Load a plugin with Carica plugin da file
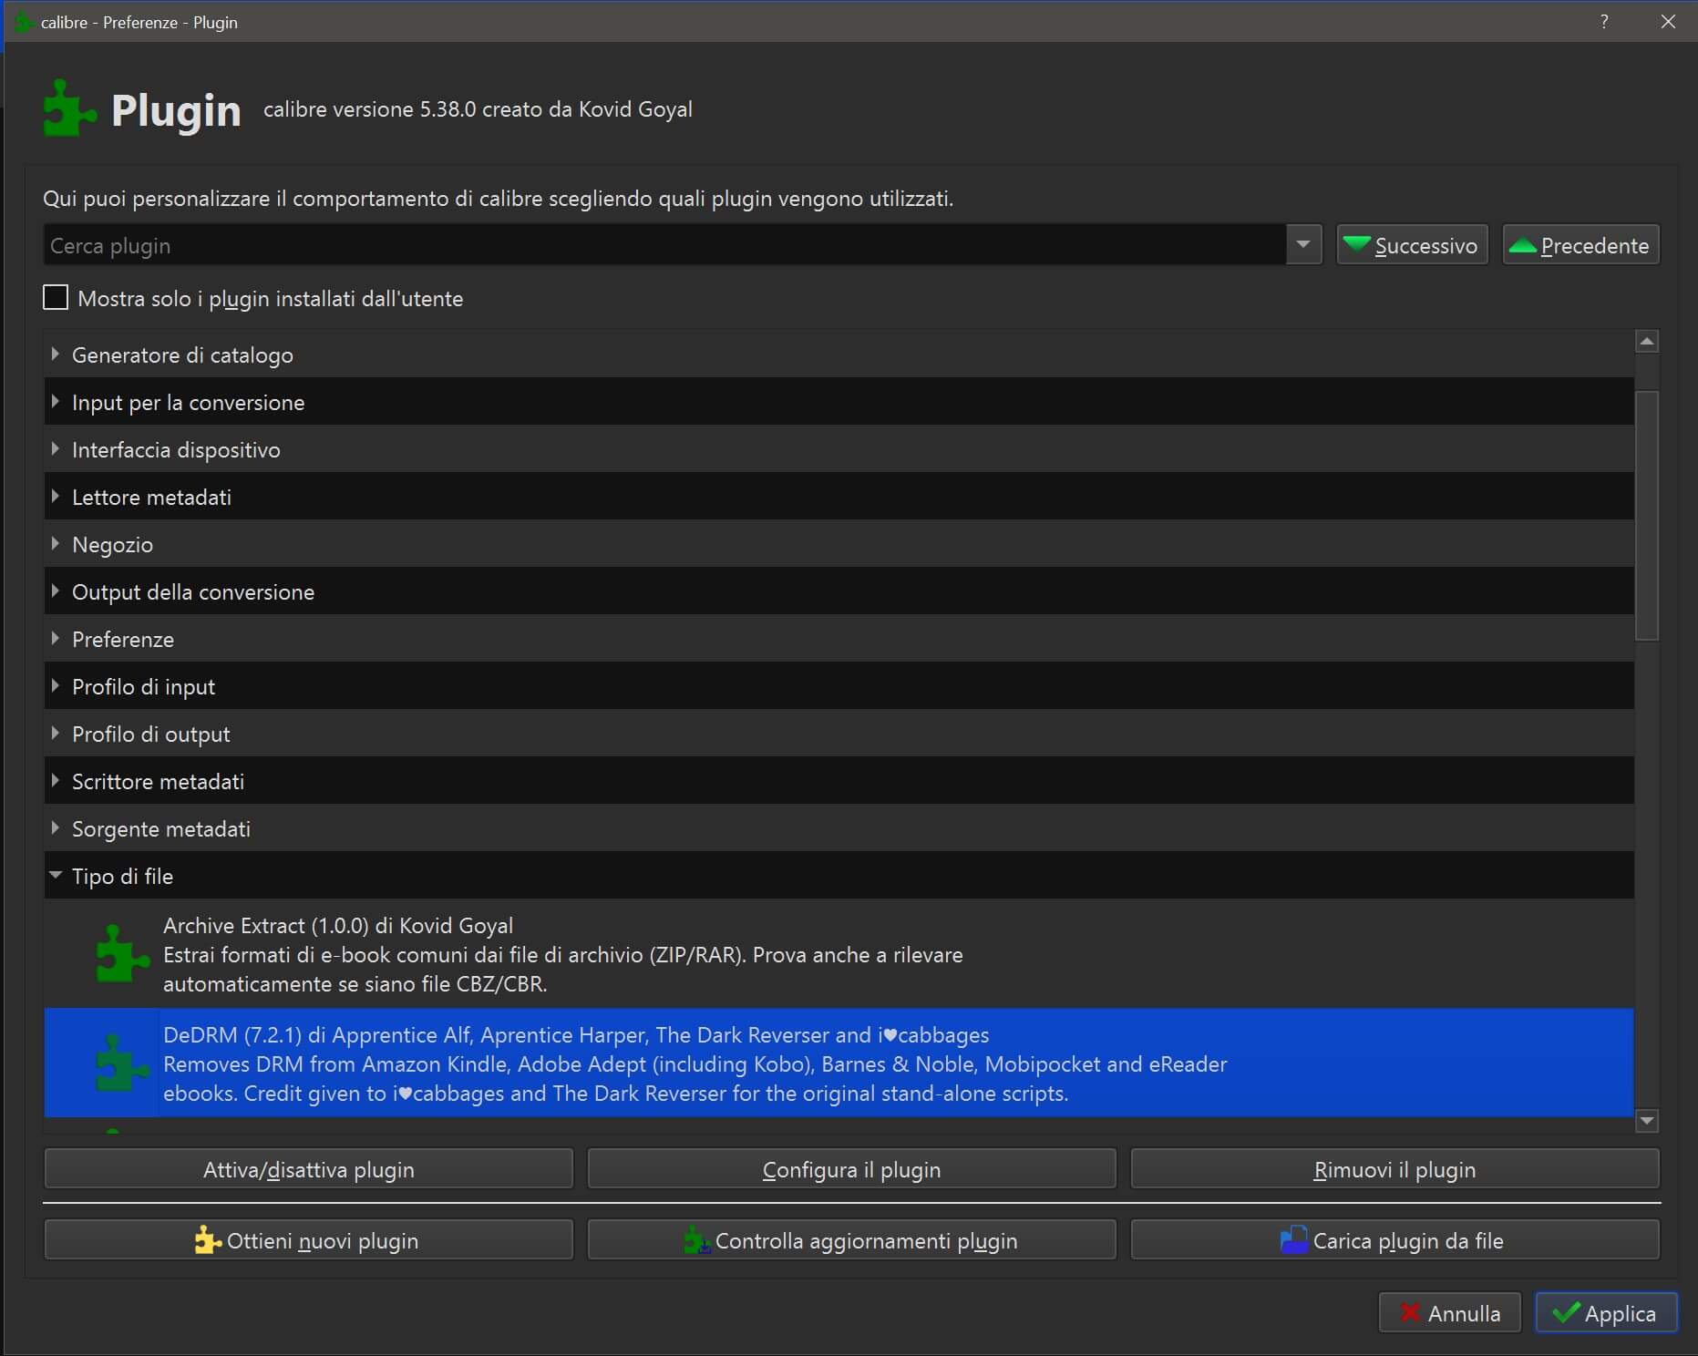 pos(1394,1240)
